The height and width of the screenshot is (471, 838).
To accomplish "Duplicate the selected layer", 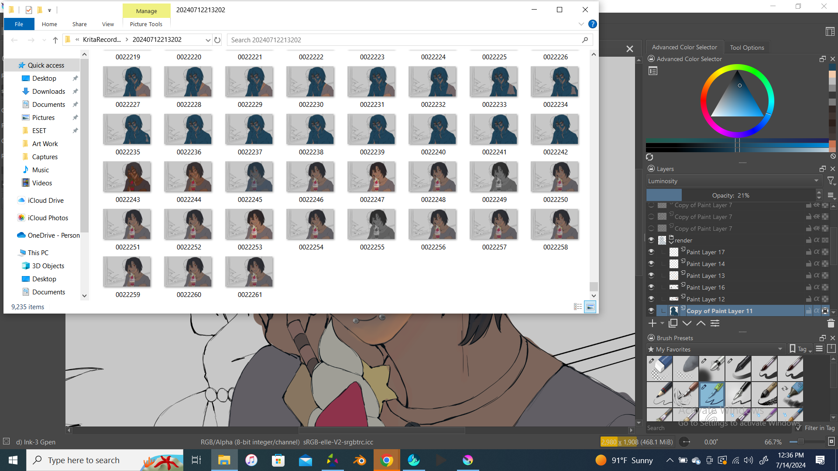I will click(x=673, y=323).
